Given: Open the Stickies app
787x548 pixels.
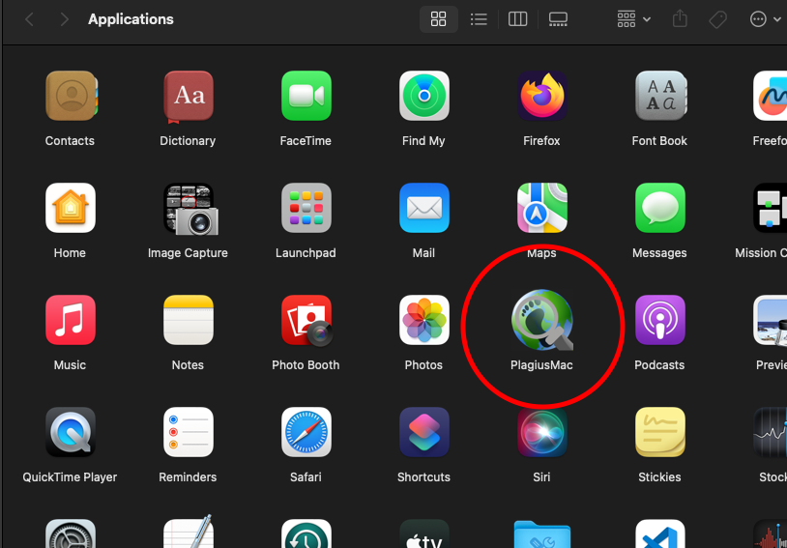Looking at the screenshot, I should [659, 433].
